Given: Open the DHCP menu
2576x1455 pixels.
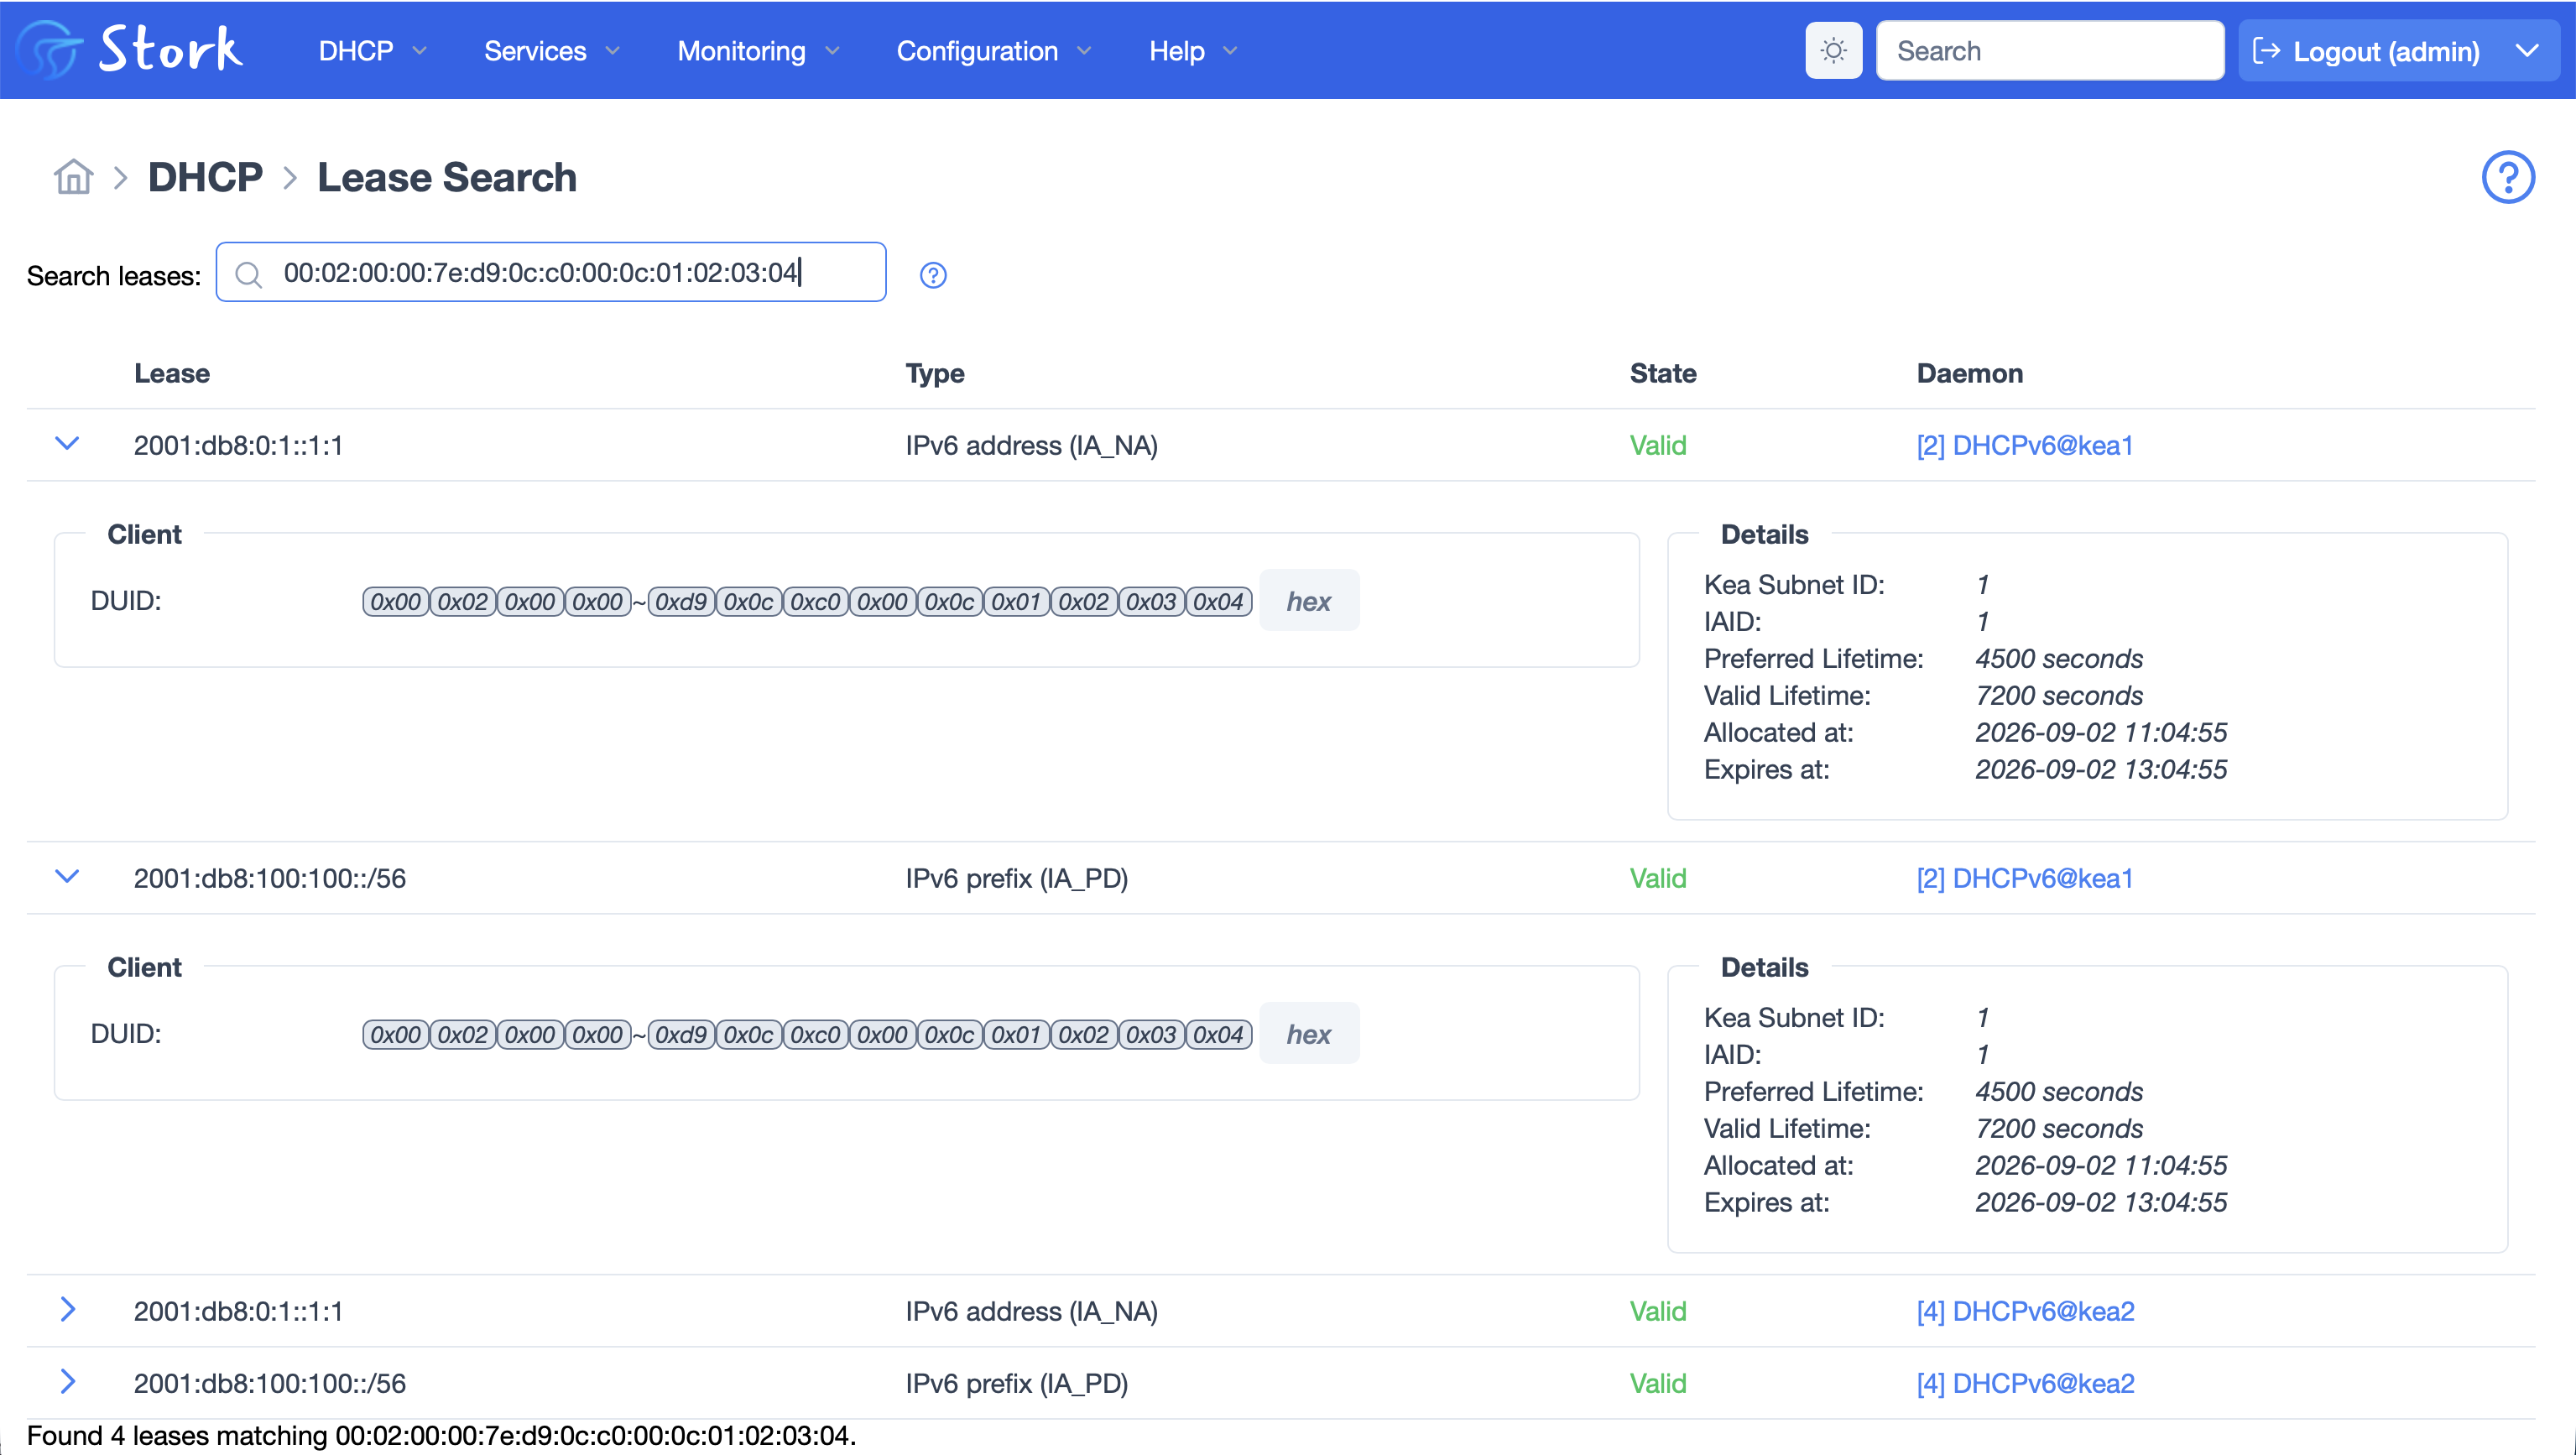Looking at the screenshot, I should click(372, 51).
